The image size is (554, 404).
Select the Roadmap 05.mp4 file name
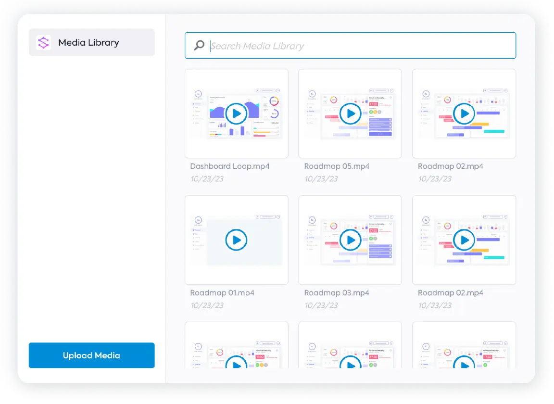[x=337, y=166]
